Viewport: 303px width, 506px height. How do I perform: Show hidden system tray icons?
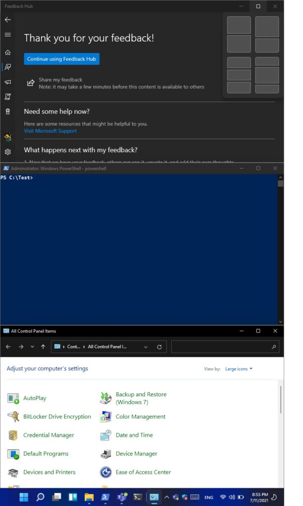click(x=166, y=497)
